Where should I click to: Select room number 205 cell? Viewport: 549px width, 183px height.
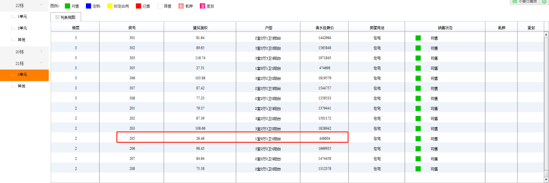pos(132,139)
